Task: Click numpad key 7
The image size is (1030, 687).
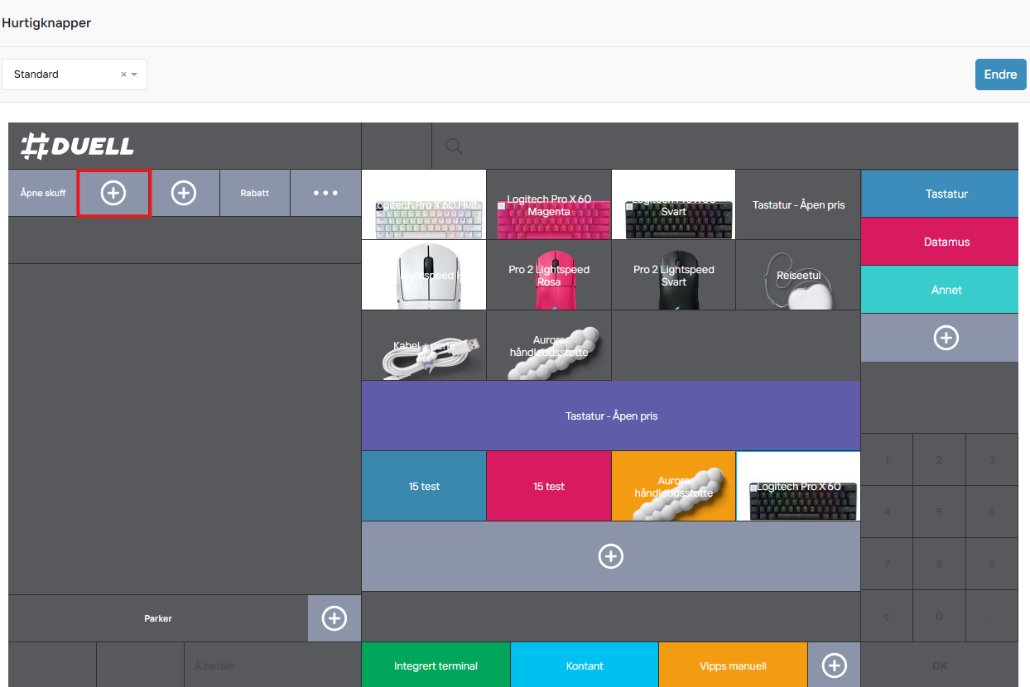Action: [887, 564]
